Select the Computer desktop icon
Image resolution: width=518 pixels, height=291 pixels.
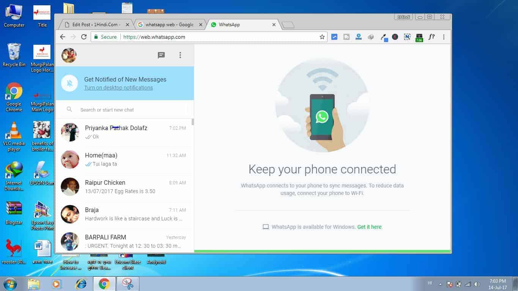pos(14,16)
